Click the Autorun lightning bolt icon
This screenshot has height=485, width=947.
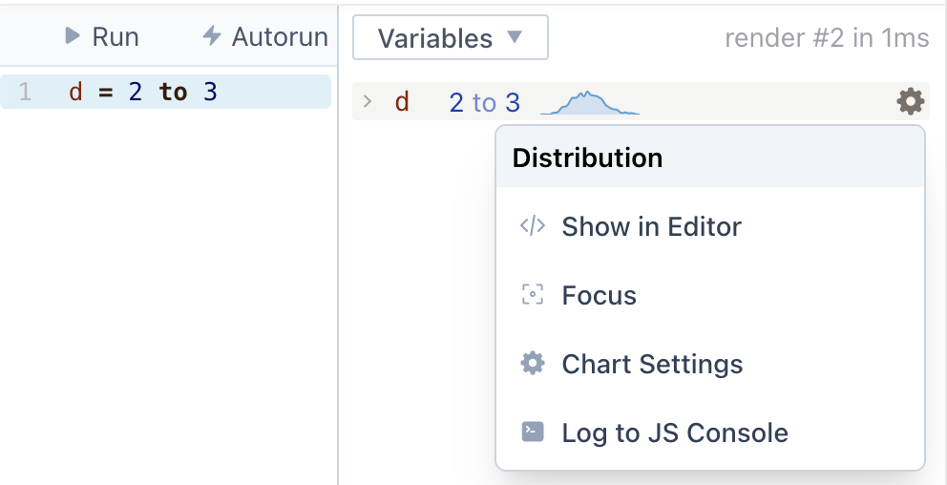[x=212, y=37]
